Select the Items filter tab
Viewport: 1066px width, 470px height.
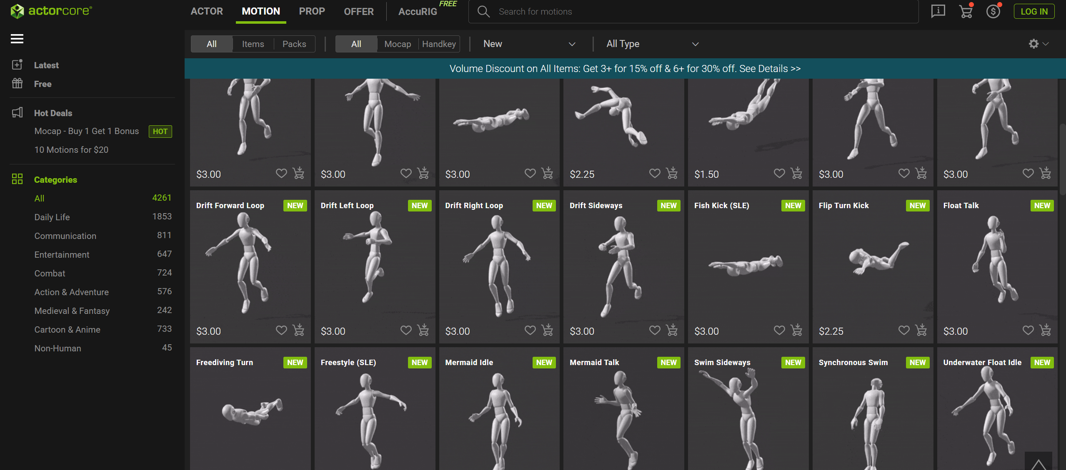pos(253,44)
